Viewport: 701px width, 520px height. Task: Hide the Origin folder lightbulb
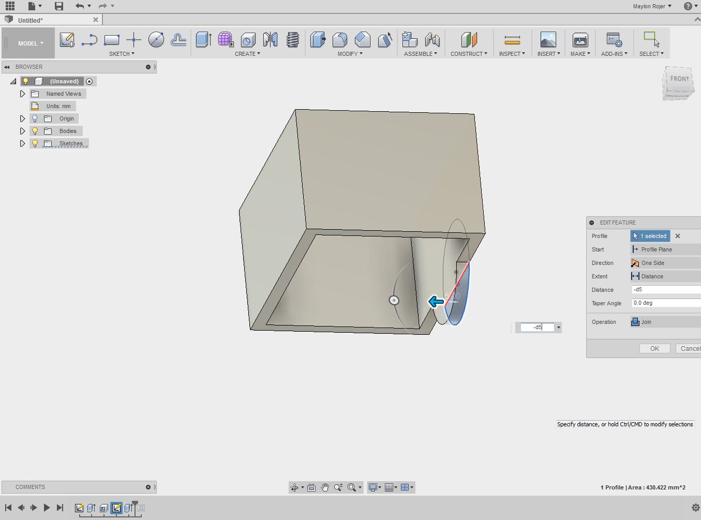pos(35,118)
